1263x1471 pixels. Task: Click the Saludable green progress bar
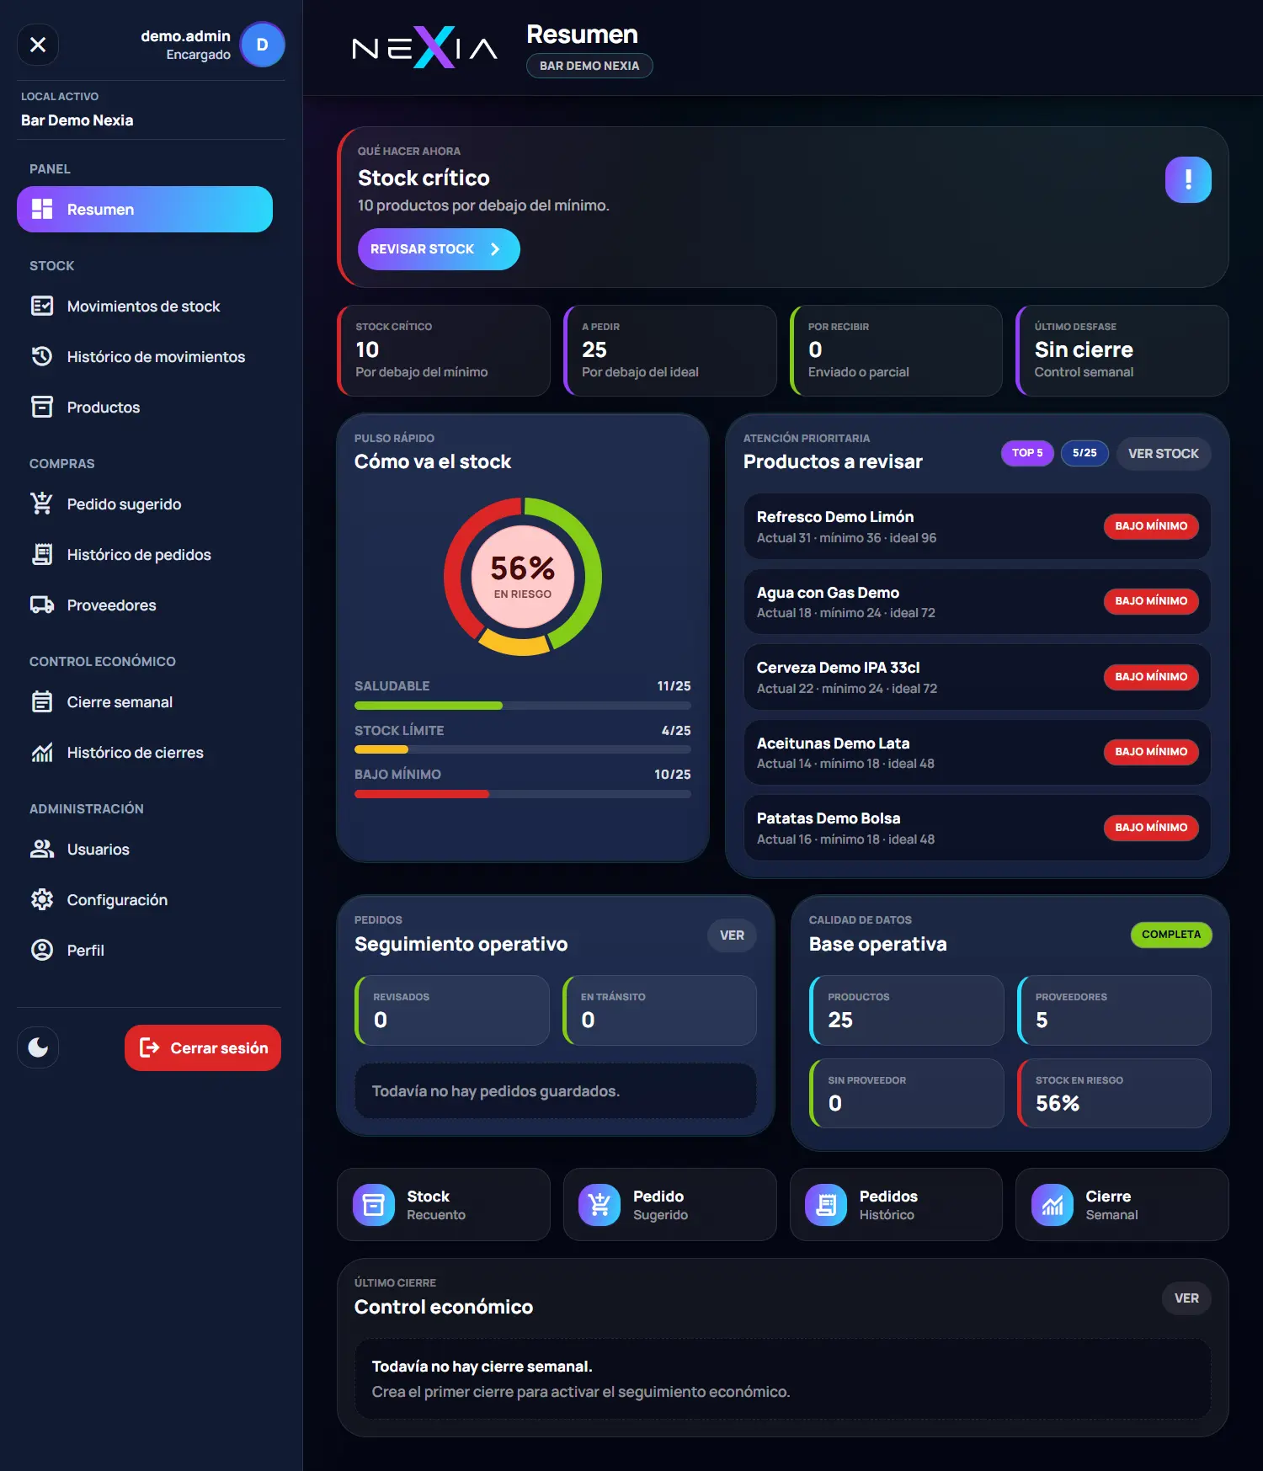click(x=523, y=706)
